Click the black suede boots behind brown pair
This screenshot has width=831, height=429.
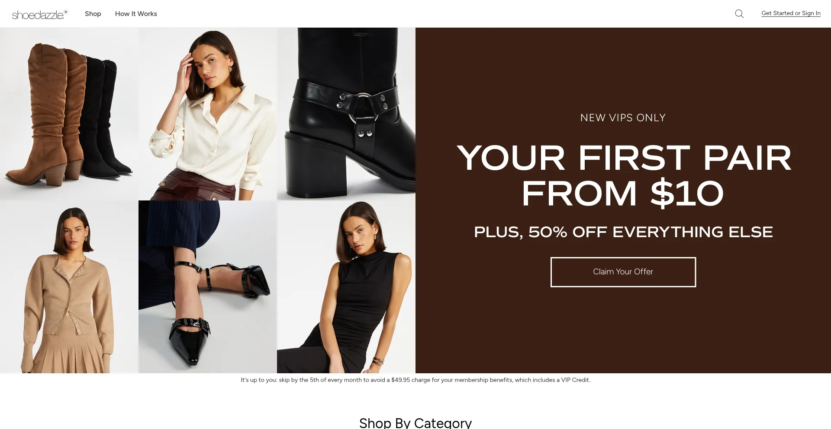click(107, 117)
